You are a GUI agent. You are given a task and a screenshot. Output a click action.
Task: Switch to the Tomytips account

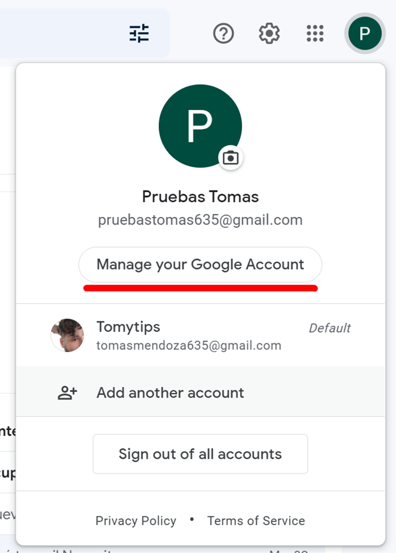128,327
